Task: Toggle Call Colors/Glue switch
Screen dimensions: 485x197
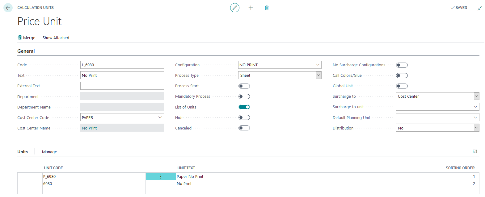Action: tap(402, 76)
